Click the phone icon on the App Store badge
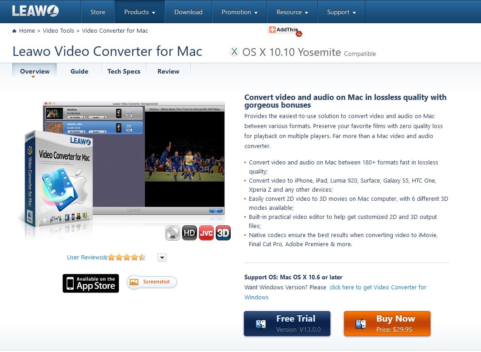 70,283
